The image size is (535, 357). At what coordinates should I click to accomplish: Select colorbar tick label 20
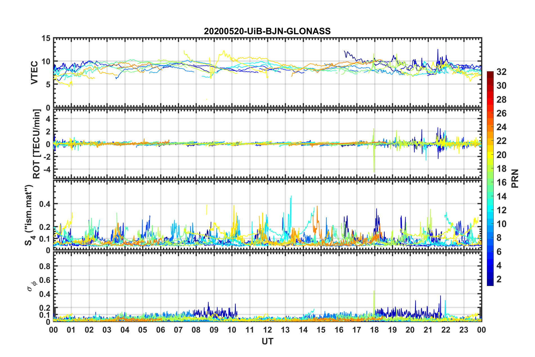[501, 155]
